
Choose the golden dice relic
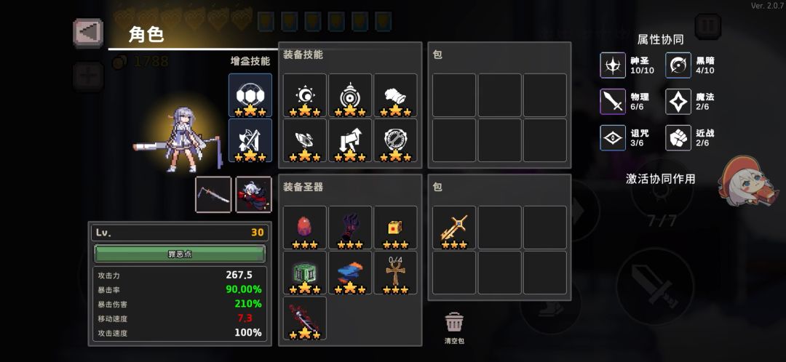(x=395, y=228)
